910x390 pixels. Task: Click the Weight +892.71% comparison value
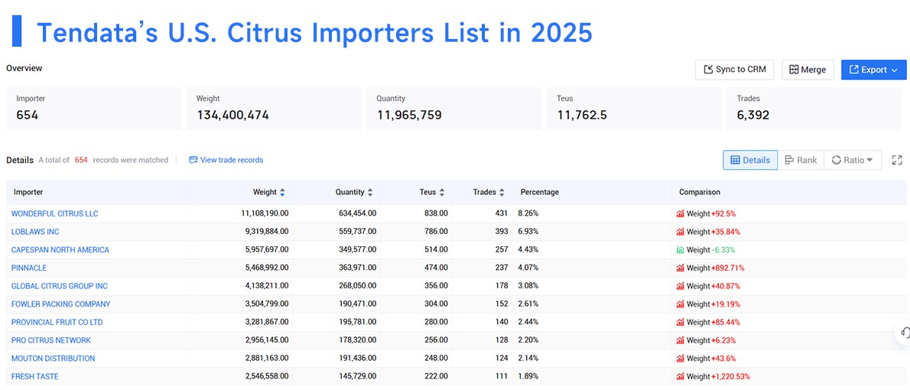[715, 268]
